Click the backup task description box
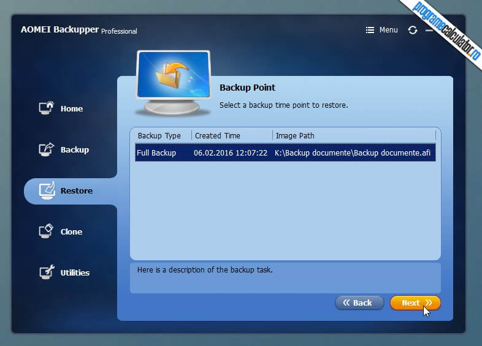Screen dimensions: 482x346 [x=285, y=278]
